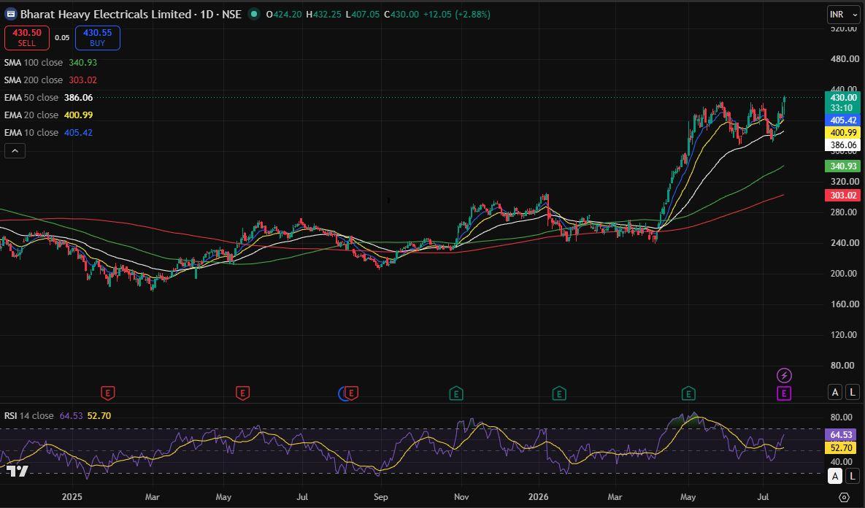The height and width of the screenshot is (508, 865).
Task: Click the white EMA 50 value label 386.06
Action: tap(842, 145)
